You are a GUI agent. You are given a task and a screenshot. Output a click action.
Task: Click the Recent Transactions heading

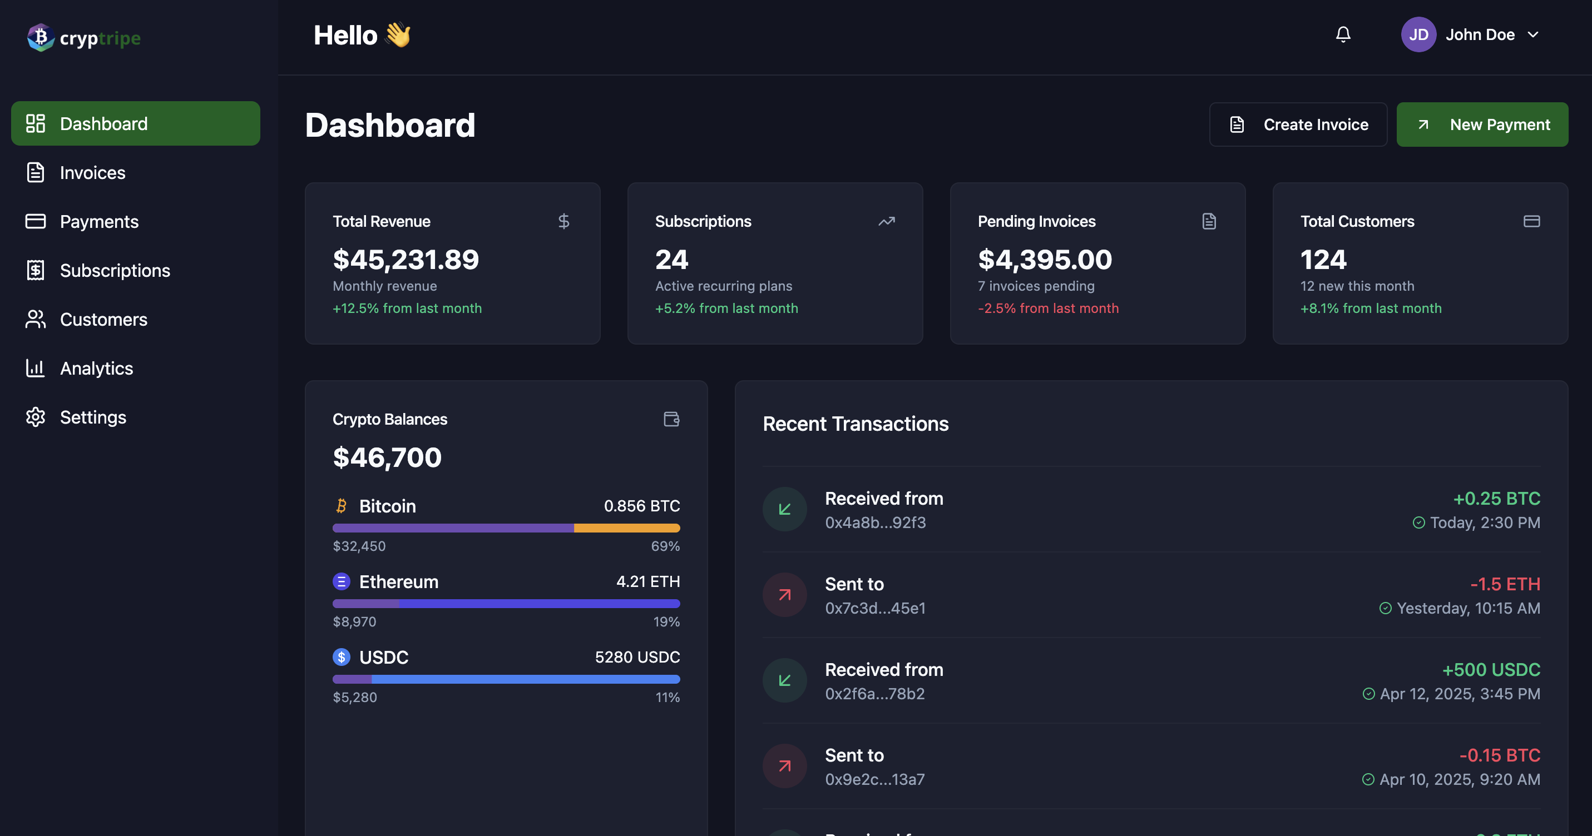click(x=856, y=424)
